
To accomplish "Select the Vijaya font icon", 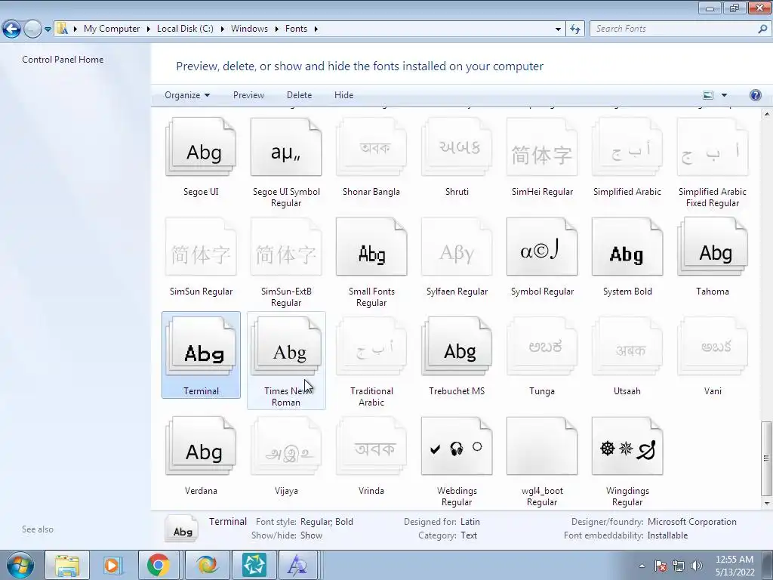I will pos(286,446).
